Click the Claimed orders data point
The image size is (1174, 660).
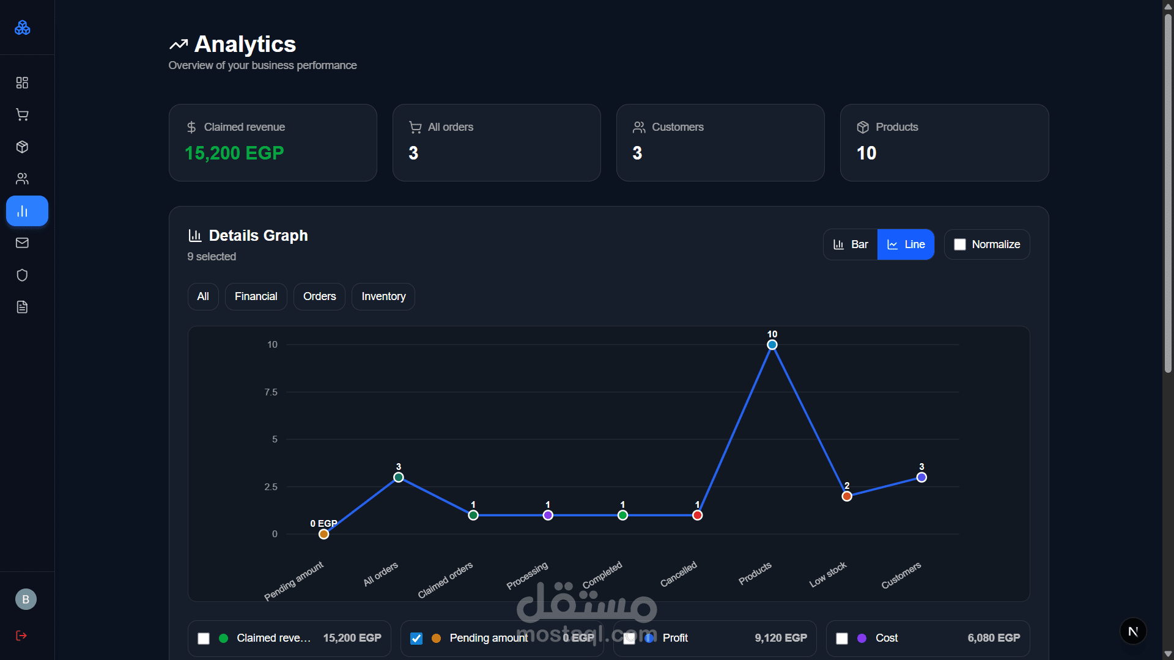pyautogui.click(x=473, y=515)
